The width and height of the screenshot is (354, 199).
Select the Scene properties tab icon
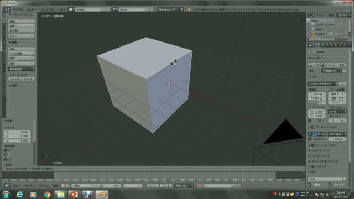[x=327, y=45]
